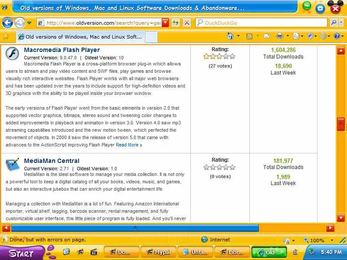Image resolution: width=347 pixels, height=260 pixels.
Task: Click the blue horizontal scrollbar thumb
Action: coord(135,228)
